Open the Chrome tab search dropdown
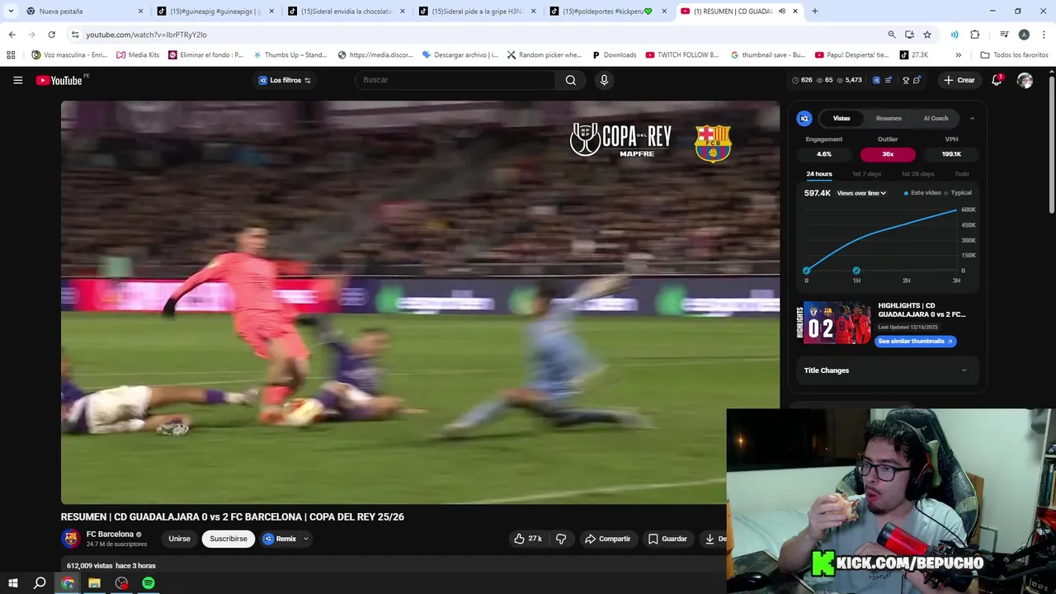 [x=11, y=12]
